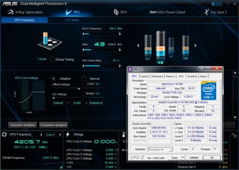The width and height of the screenshot is (239, 170).
Task: Open About tab in CPU-Z
Action: [203, 76]
